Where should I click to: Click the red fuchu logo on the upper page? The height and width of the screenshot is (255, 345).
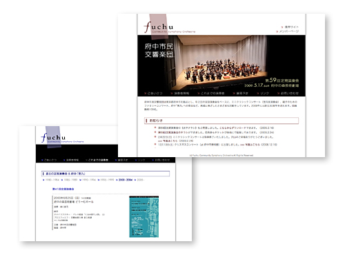[159, 28]
